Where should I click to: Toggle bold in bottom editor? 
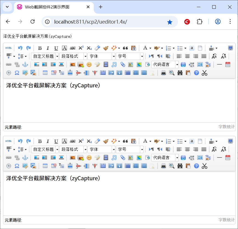pyautogui.click(x=40, y=141)
